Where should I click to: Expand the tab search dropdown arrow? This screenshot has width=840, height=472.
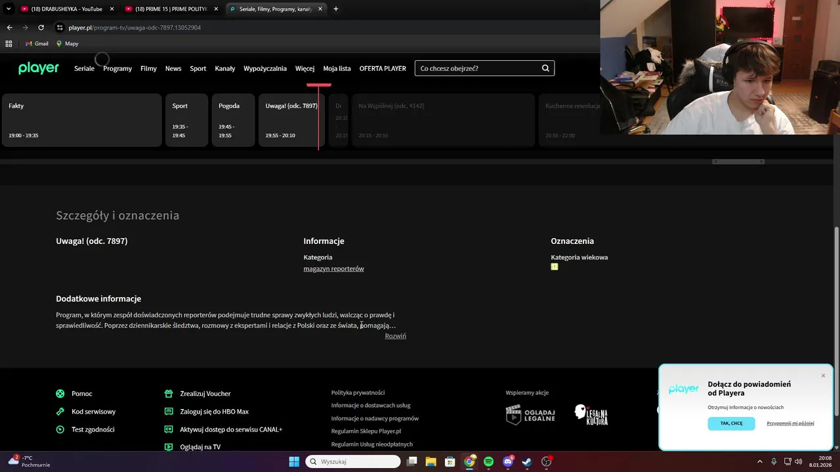point(9,9)
